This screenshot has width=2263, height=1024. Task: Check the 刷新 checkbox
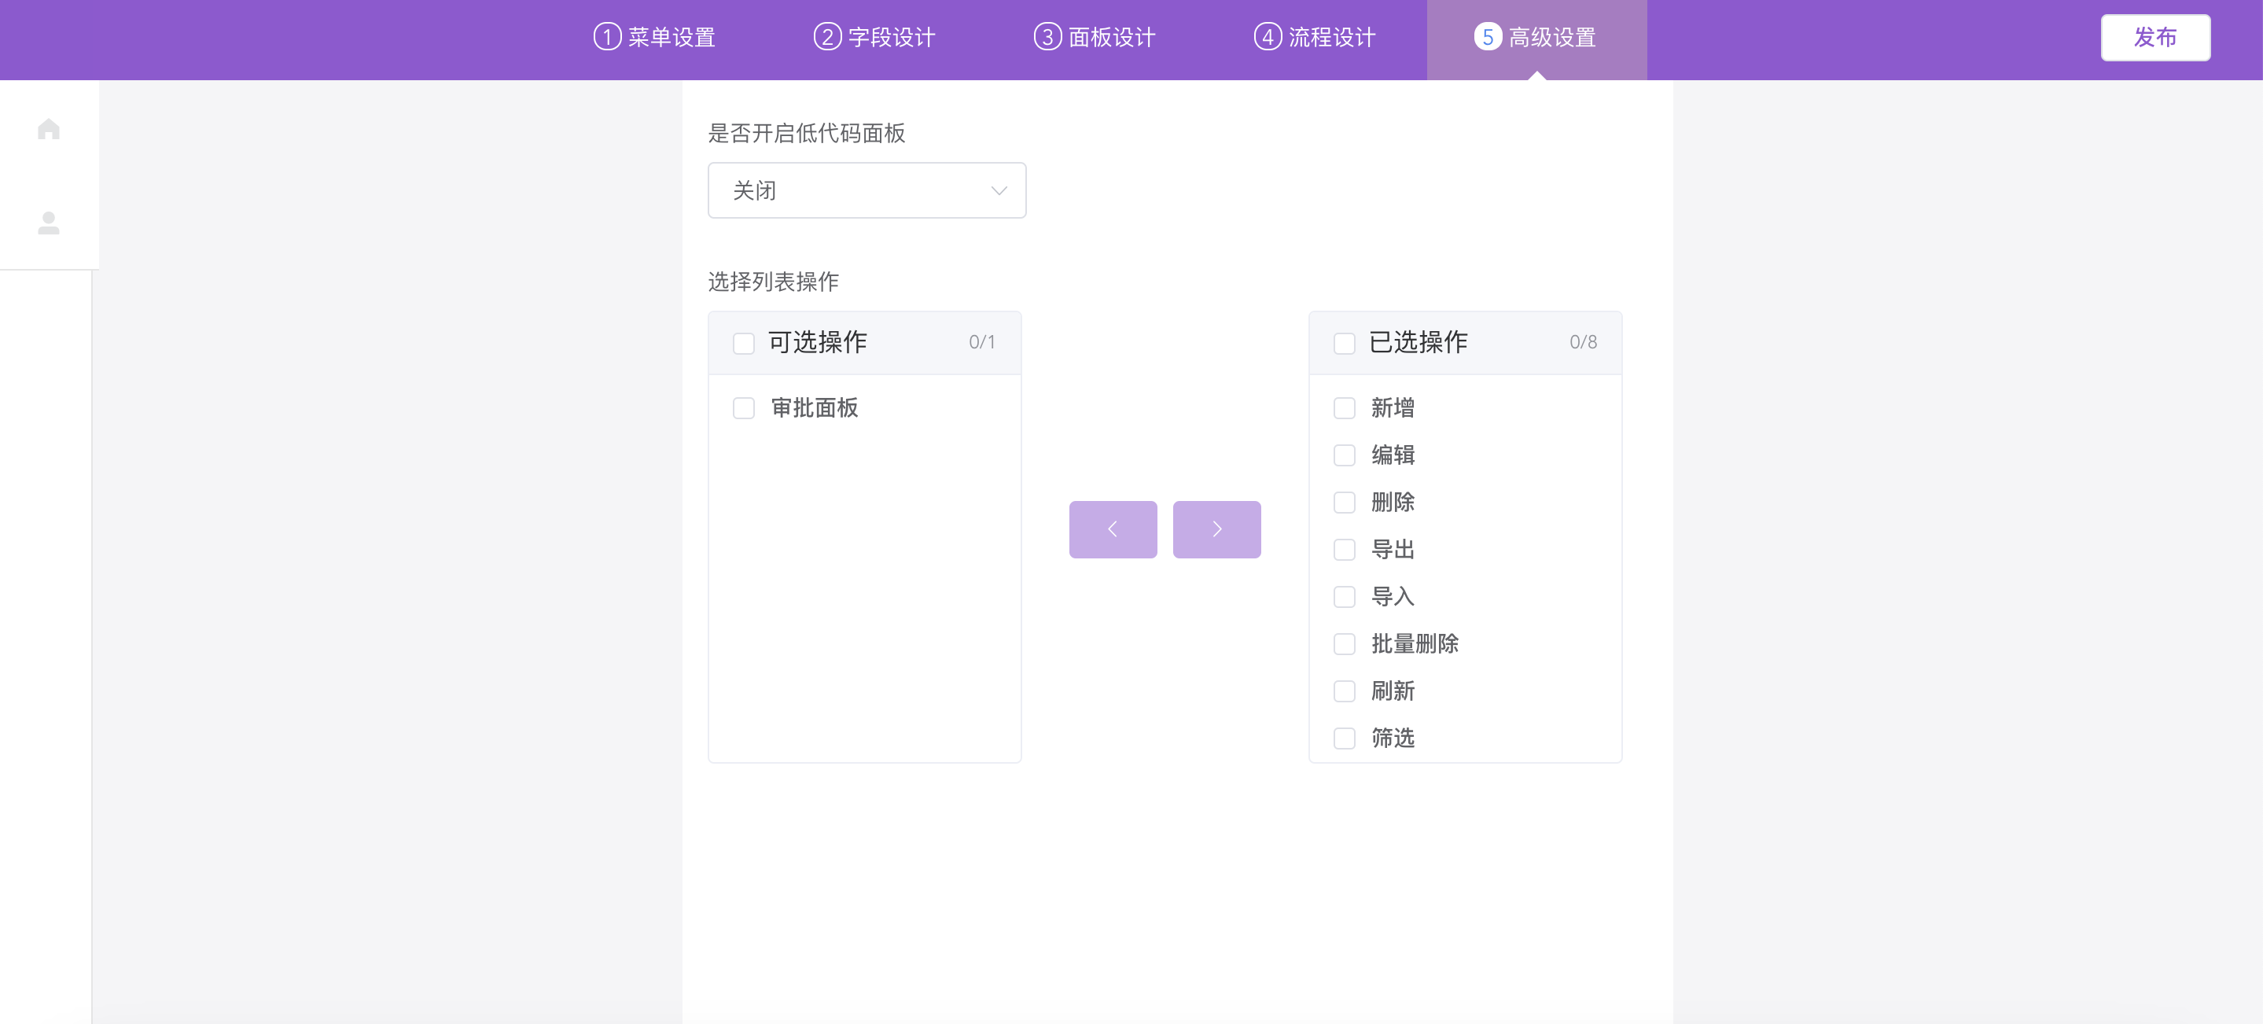tap(1344, 692)
